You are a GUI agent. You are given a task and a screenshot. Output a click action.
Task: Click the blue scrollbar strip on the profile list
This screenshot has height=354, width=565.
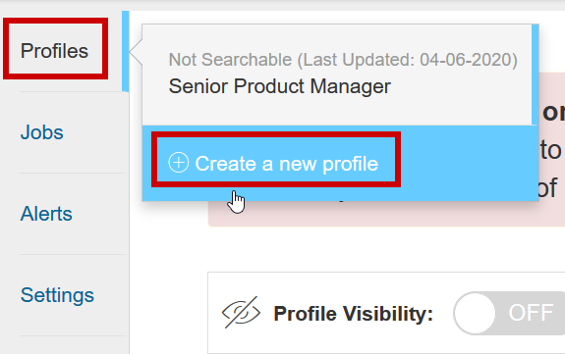[x=536, y=75]
